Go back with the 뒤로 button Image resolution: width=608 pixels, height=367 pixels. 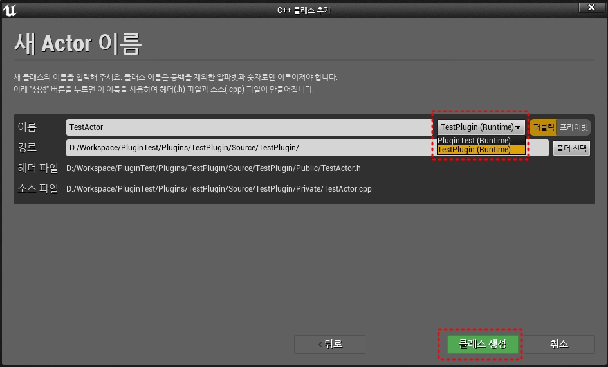(x=329, y=344)
